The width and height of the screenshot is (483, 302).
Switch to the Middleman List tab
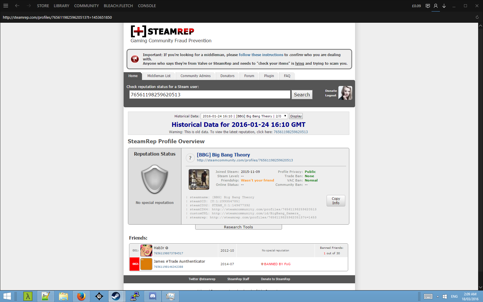coord(159,76)
